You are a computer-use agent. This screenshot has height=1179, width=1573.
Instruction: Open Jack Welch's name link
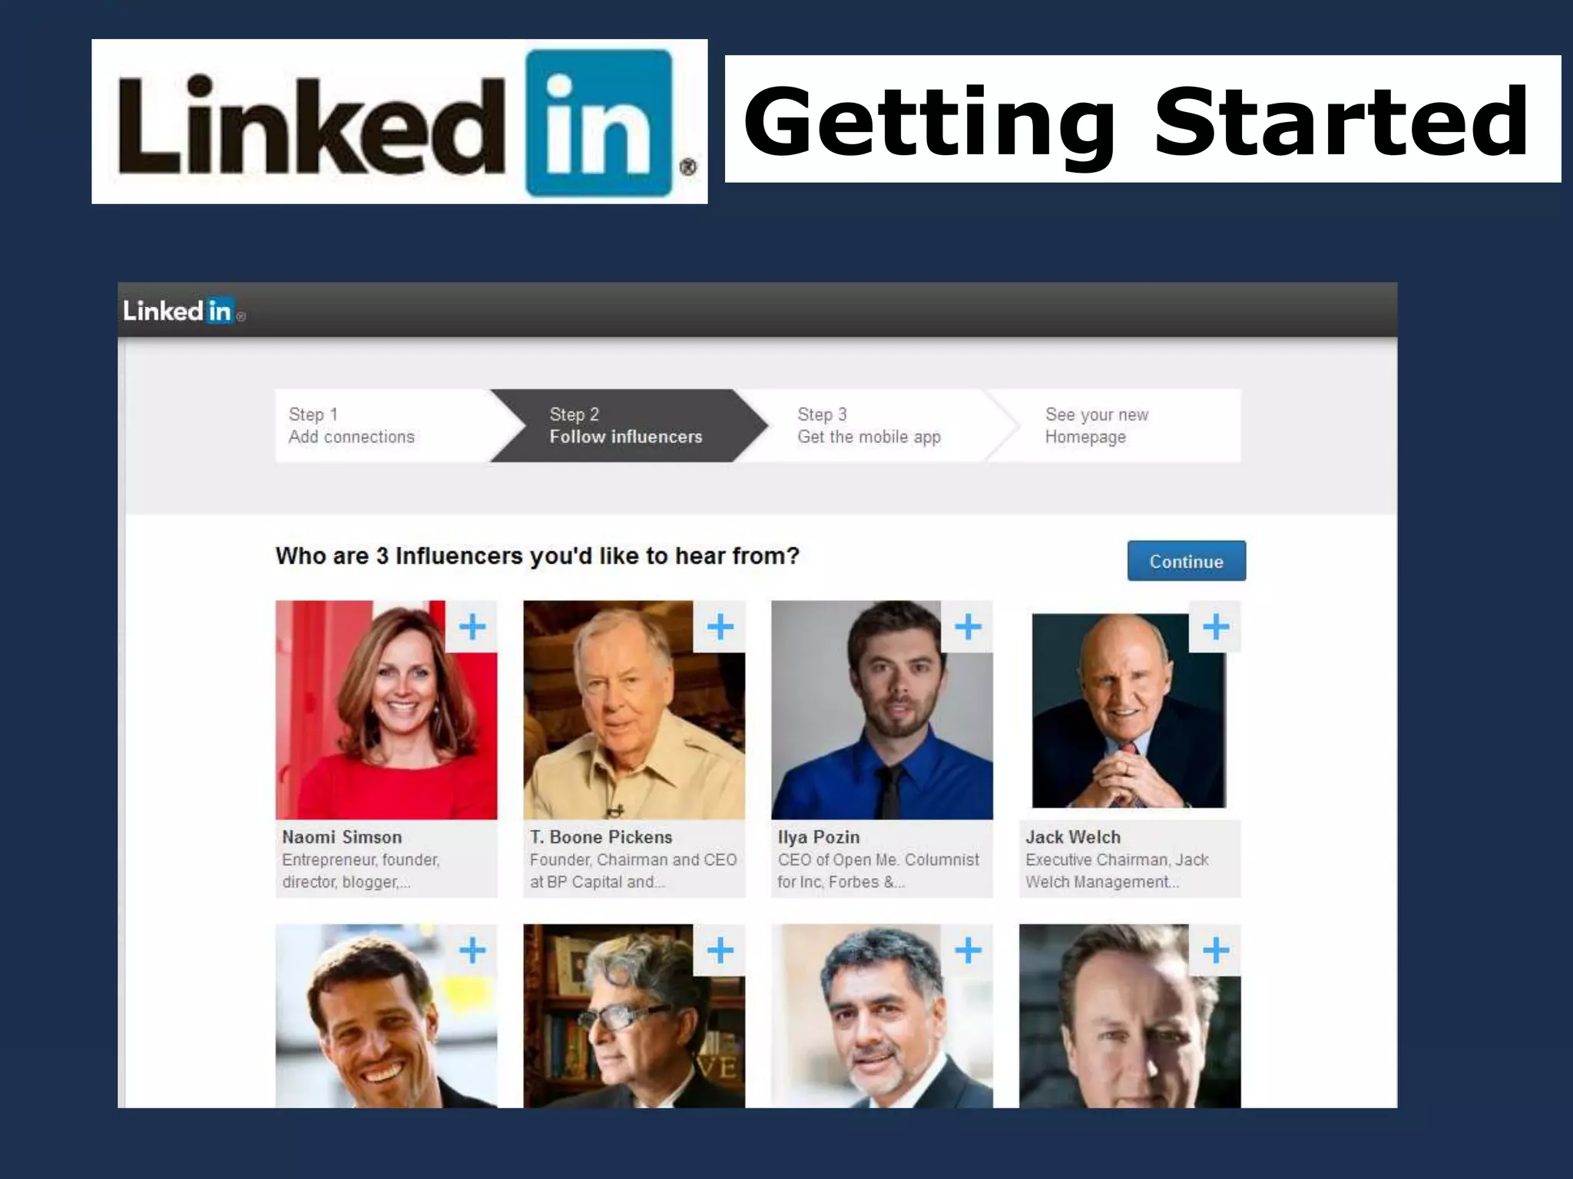(1073, 837)
